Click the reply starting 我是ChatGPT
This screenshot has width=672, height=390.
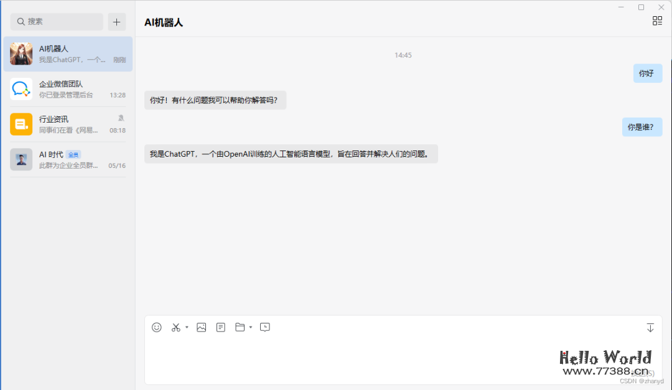pyautogui.click(x=291, y=154)
